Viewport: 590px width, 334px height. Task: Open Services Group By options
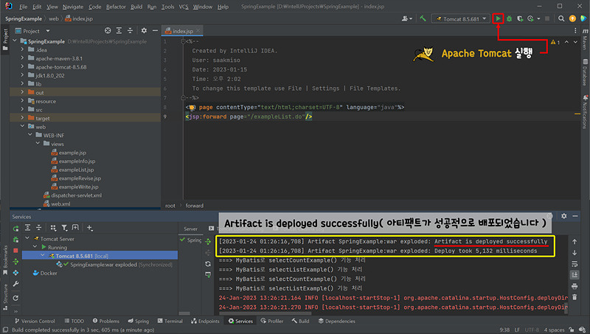click(53, 228)
